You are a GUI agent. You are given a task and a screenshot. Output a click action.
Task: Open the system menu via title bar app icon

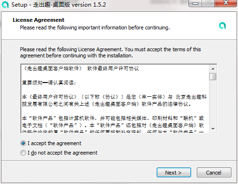coord(5,5)
